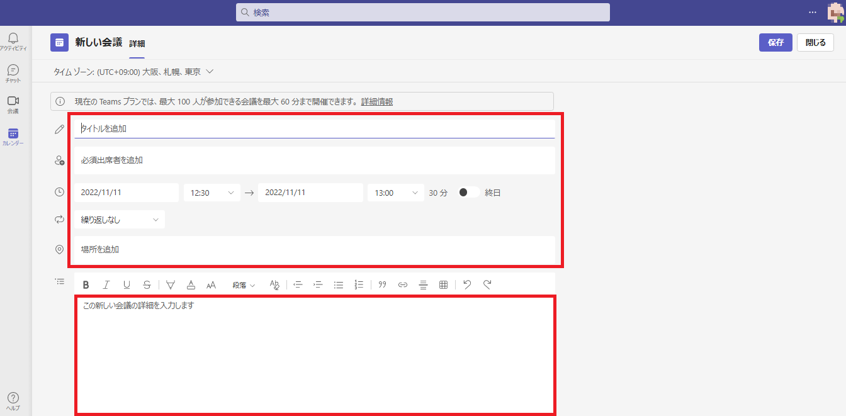Open Activity in the left sidebar
Viewport: 846px width, 416px height.
(x=13, y=42)
